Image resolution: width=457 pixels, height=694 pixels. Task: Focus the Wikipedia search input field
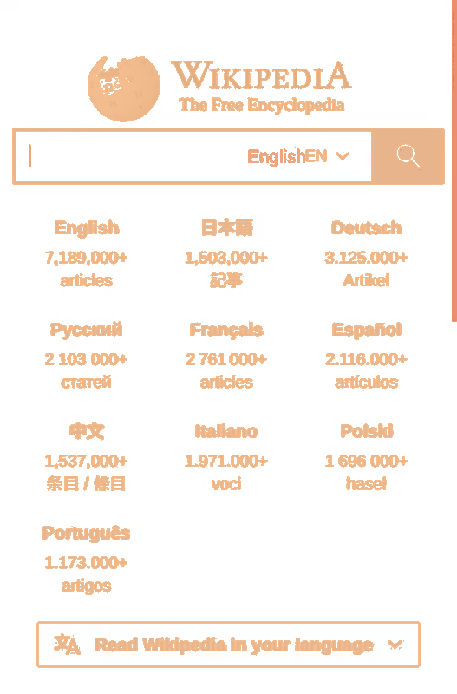point(133,156)
